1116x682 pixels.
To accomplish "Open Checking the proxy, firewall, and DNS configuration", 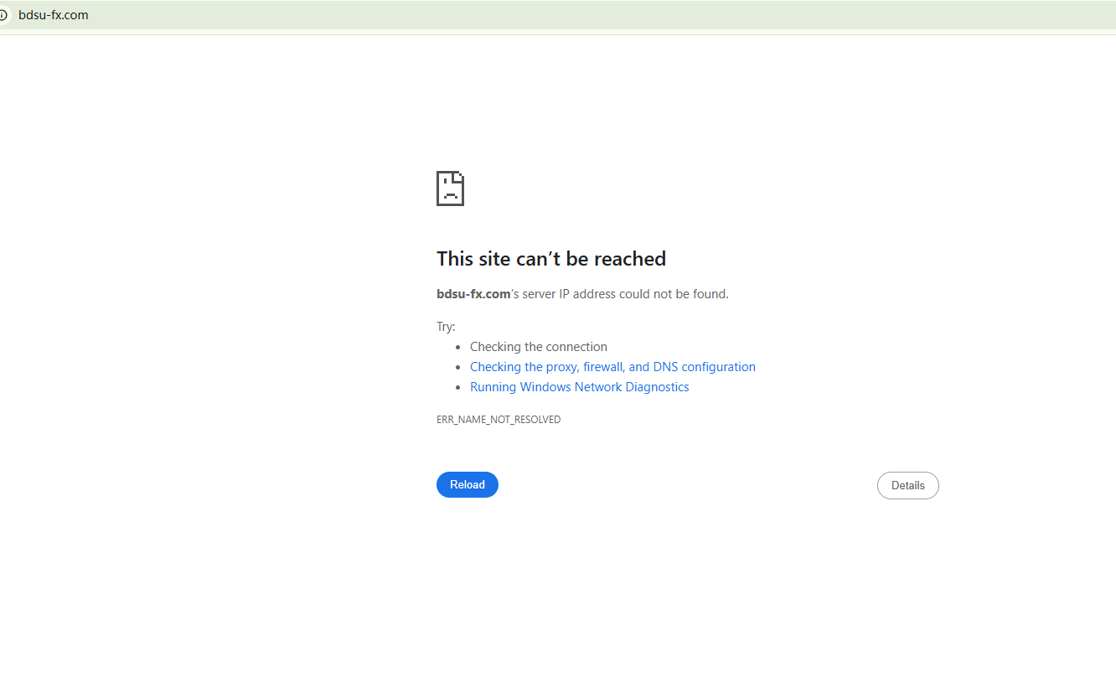I will pos(612,367).
